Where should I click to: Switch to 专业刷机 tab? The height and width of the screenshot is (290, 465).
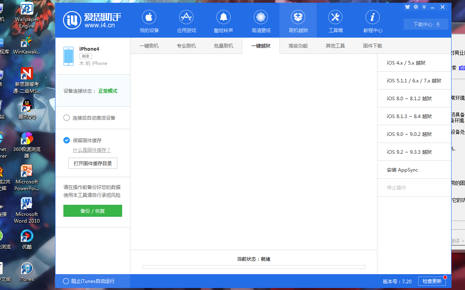[x=186, y=46]
